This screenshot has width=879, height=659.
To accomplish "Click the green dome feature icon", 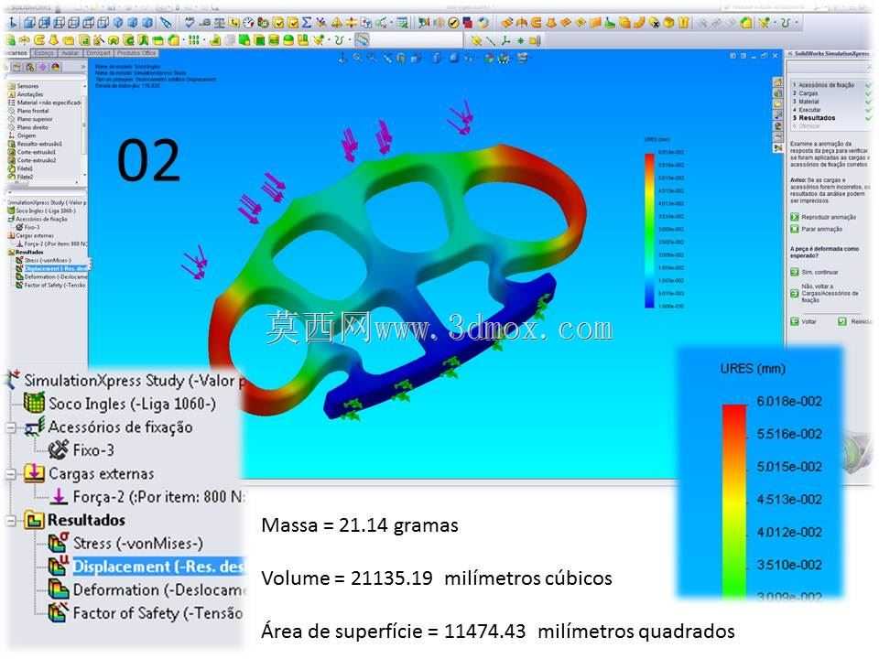I will click(288, 40).
